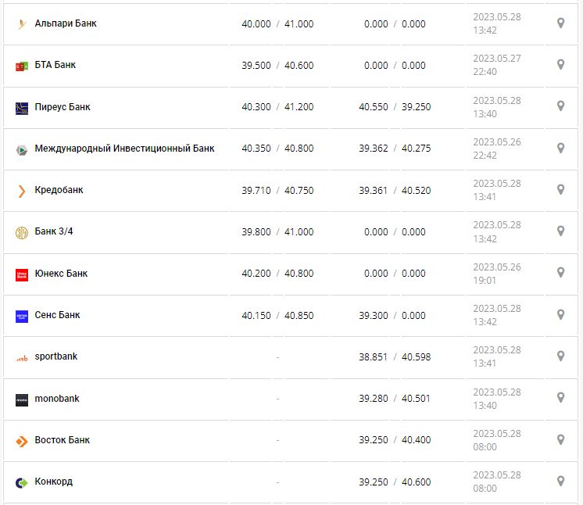Click the sportbank logo icon
583x505 pixels.
coord(22,358)
